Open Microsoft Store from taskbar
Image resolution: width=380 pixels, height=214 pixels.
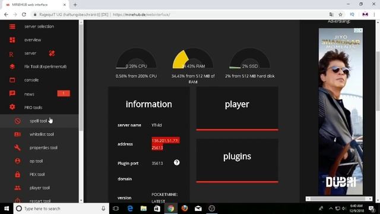157,209
